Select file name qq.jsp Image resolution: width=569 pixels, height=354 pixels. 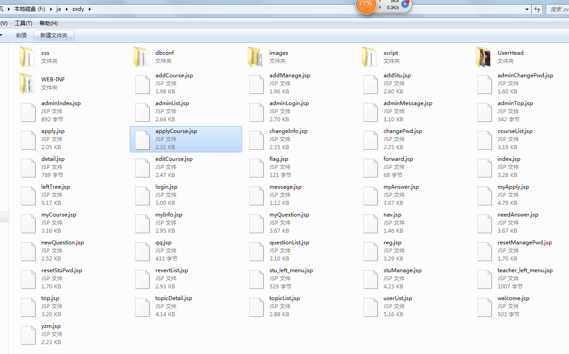point(163,243)
